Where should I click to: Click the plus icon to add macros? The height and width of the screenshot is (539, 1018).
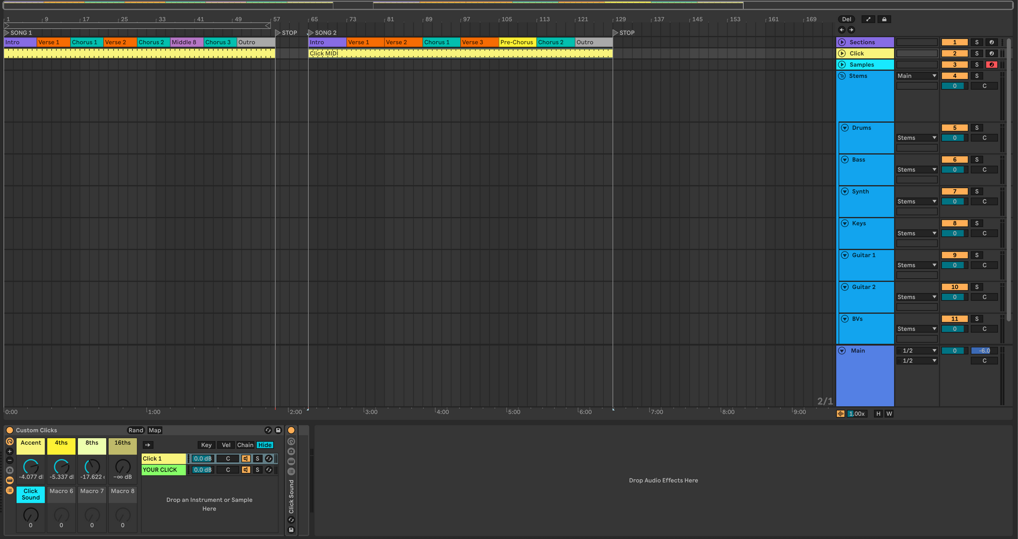click(9, 451)
